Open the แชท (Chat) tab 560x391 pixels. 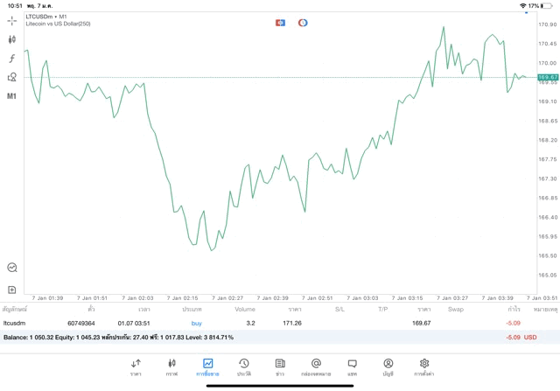pyautogui.click(x=352, y=367)
